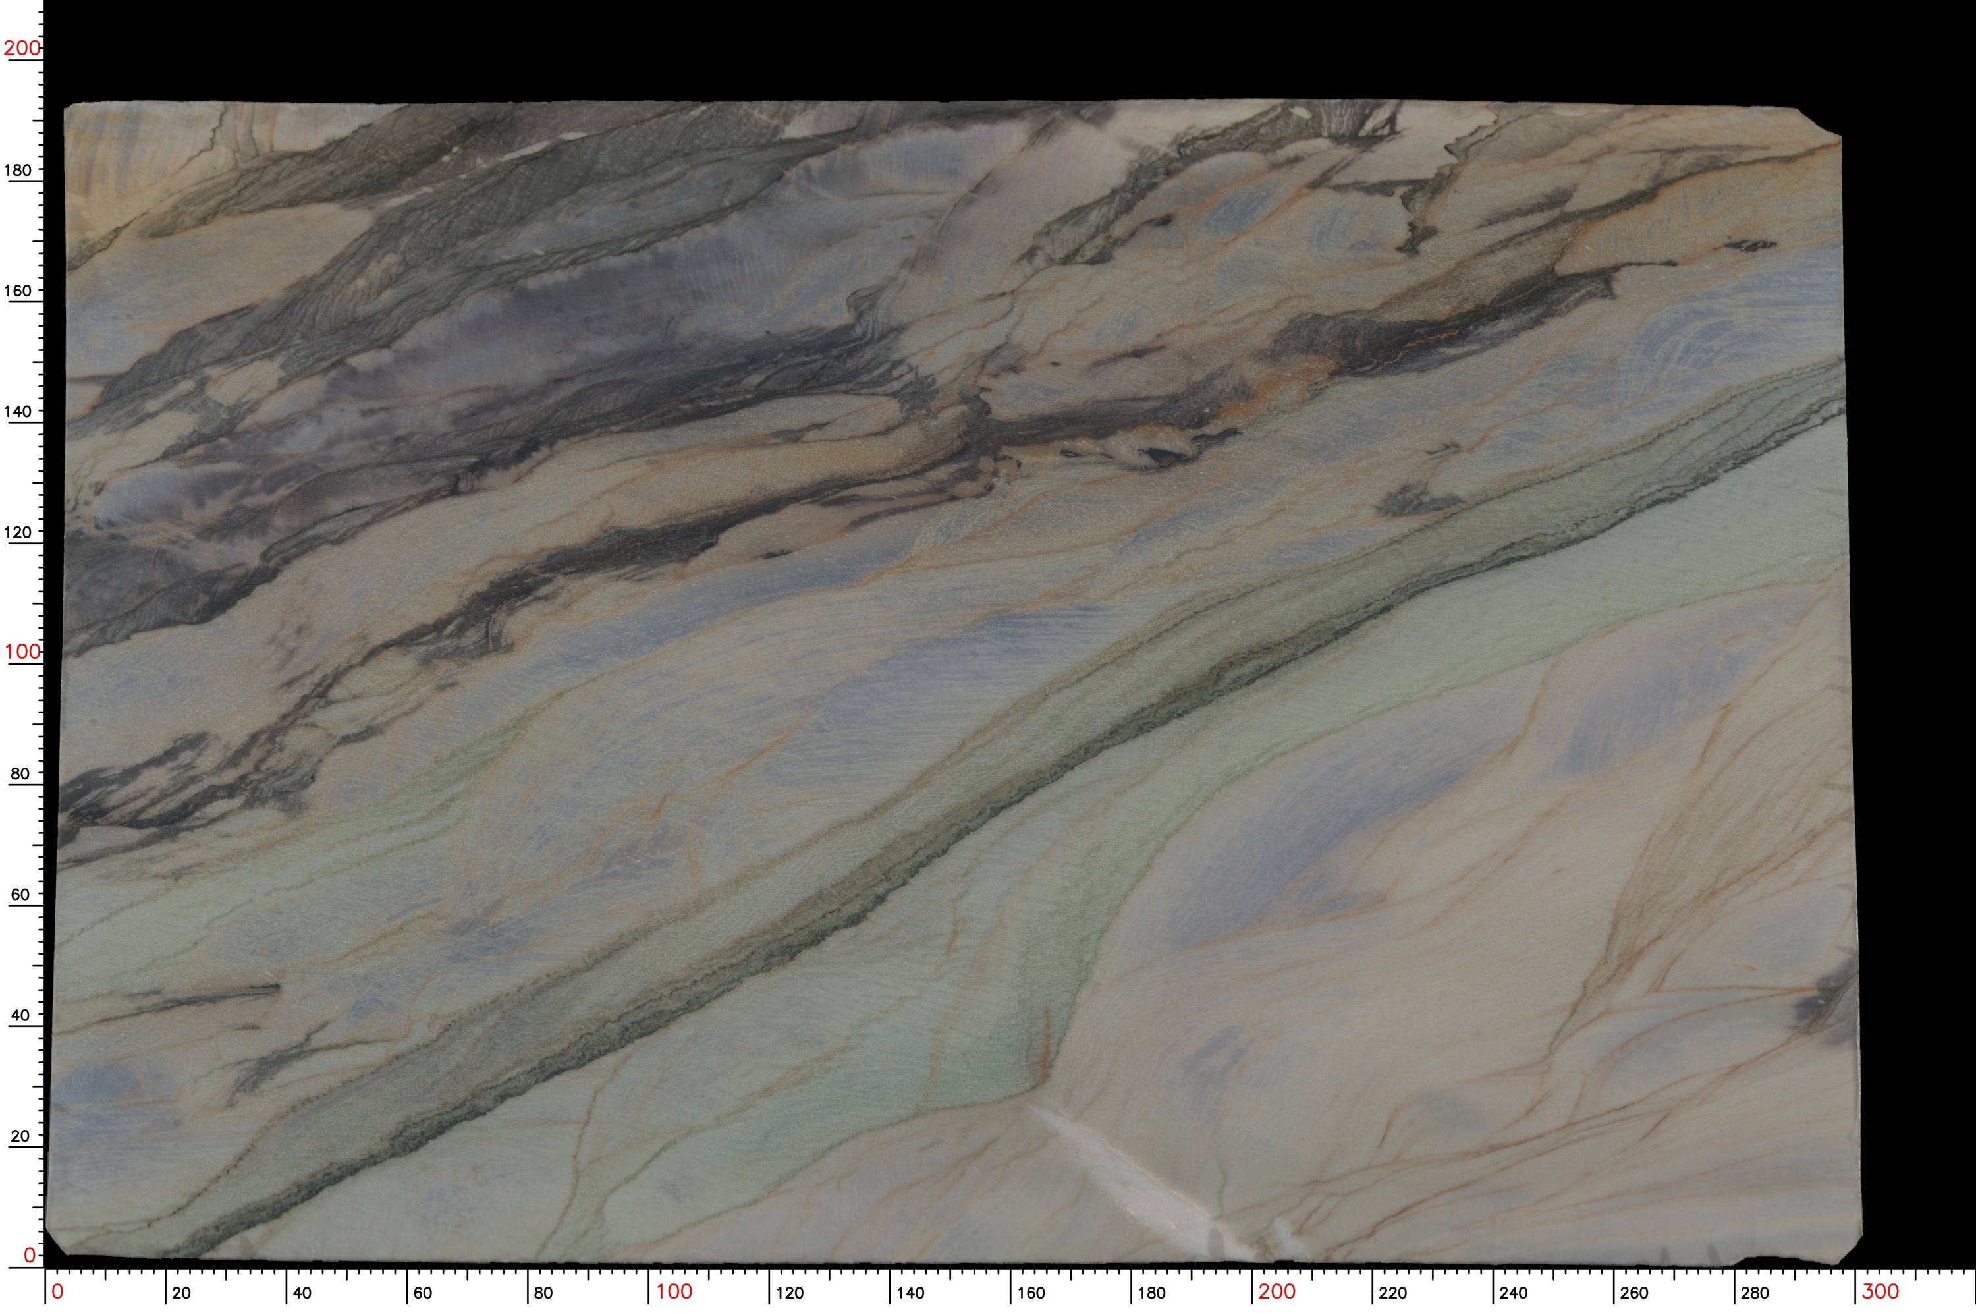
Task: Click the 240 label on the horizontal ruler
Action: 1513,1293
